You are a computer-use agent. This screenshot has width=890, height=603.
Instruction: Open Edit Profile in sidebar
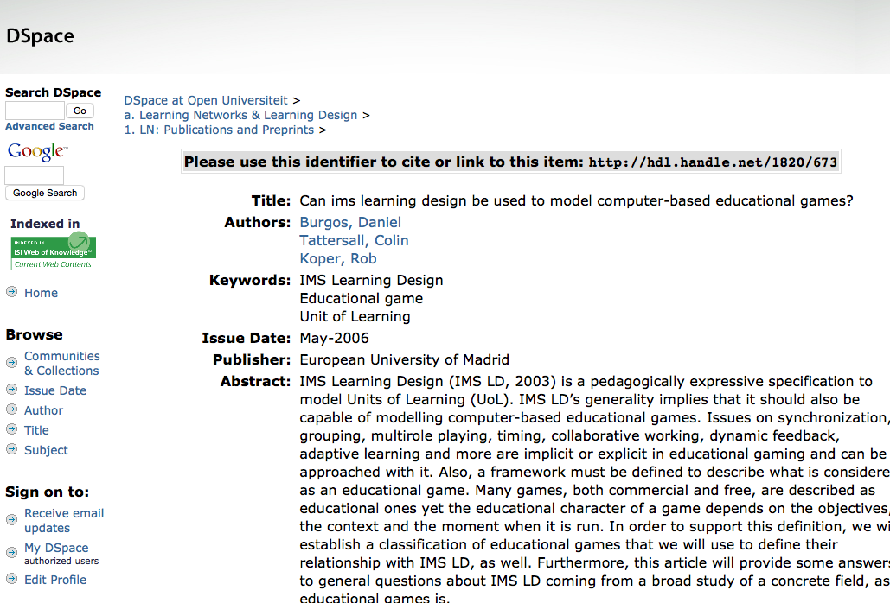pyautogui.click(x=55, y=580)
